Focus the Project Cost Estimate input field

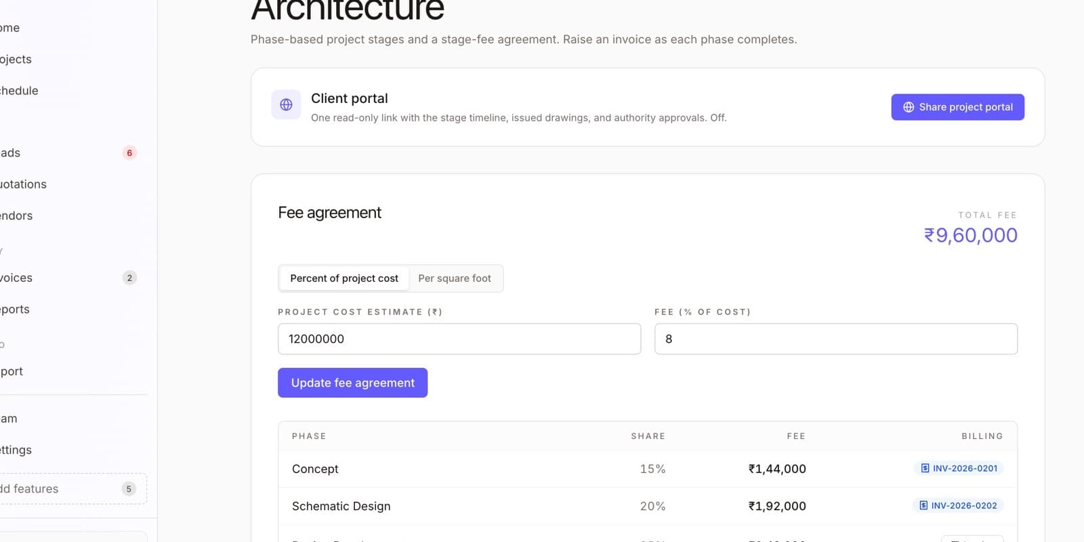(459, 339)
